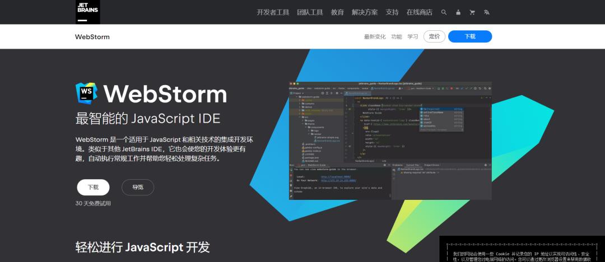Click the 最智能的 JavaScript IDE heading
Image resolution: width=605 pixels, height=262 pixels.
(x=148, y=119)
